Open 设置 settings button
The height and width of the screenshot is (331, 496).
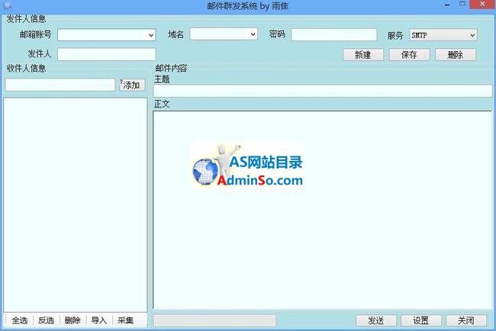(421, 320)
